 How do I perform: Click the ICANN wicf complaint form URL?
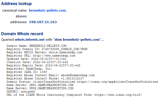[x=118, y=95]
